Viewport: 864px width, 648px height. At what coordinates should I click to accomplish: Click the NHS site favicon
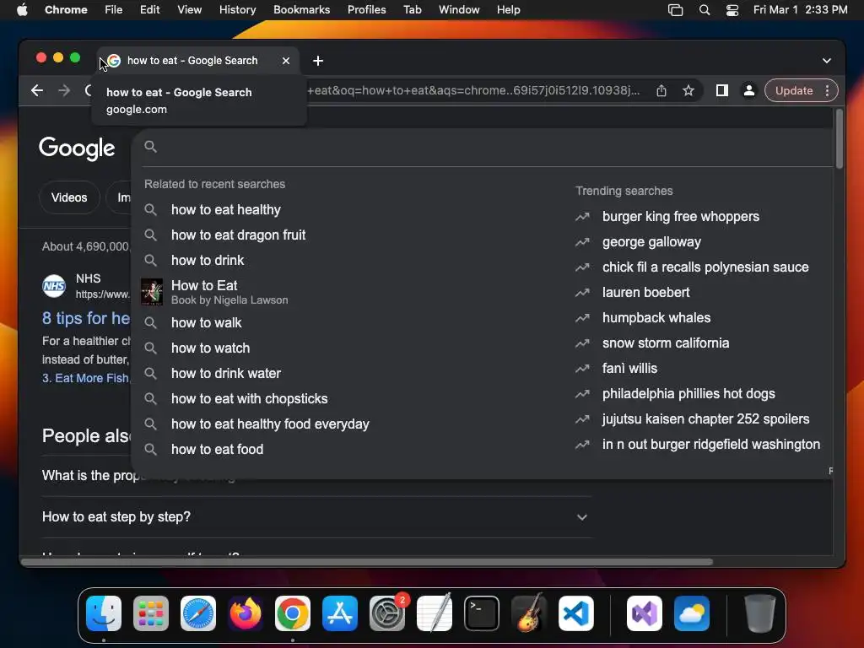(x=54, y=286)
